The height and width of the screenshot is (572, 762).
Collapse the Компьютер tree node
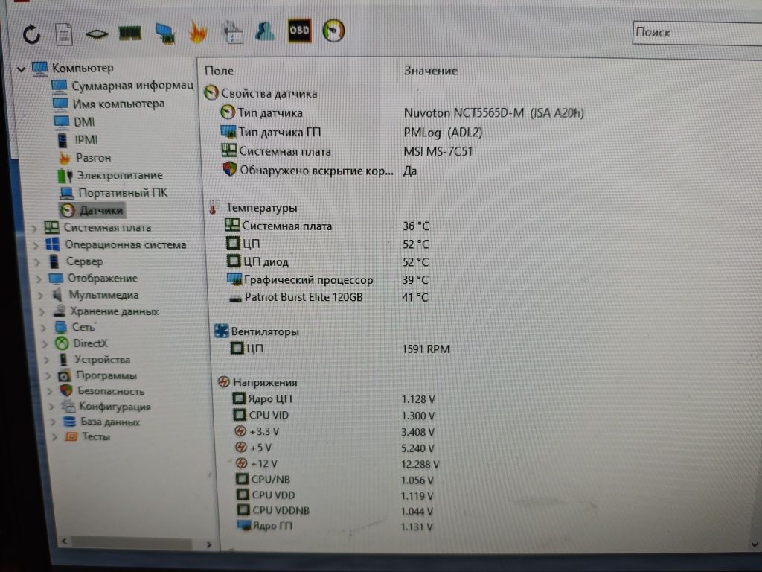tap(21, 69)
